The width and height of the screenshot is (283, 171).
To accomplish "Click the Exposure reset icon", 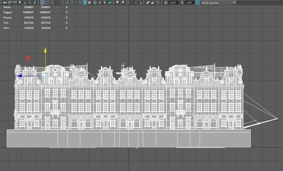I will 166,3.
